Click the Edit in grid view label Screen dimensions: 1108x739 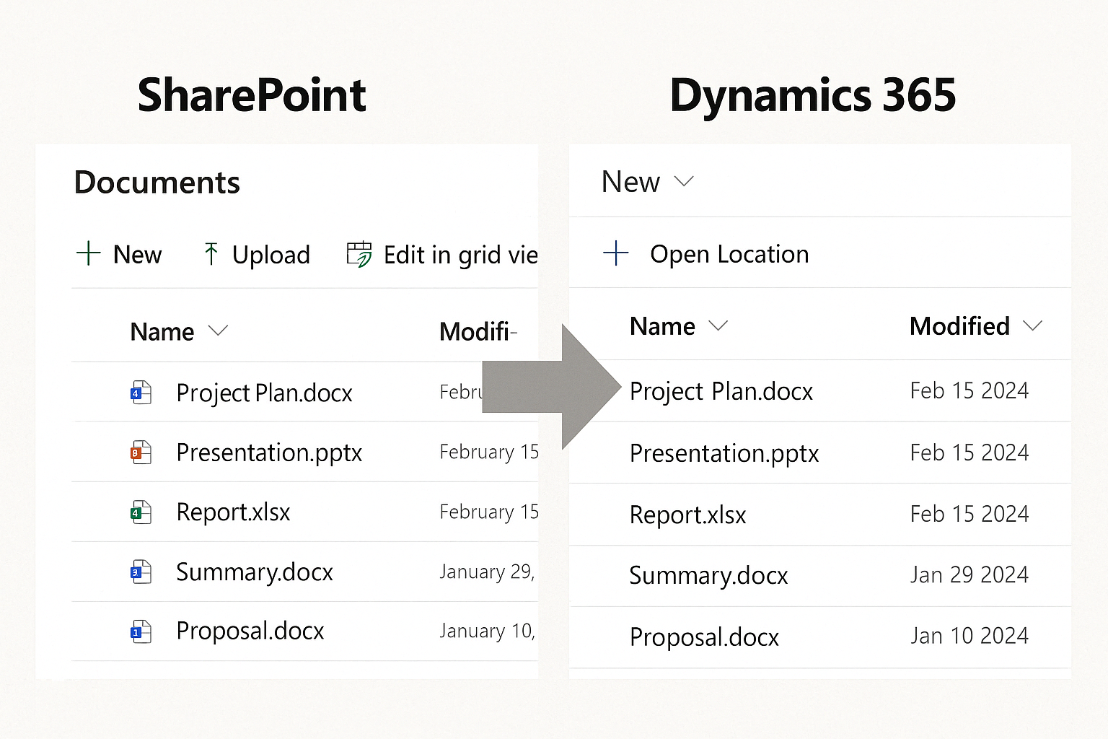(x=461, y=255)
